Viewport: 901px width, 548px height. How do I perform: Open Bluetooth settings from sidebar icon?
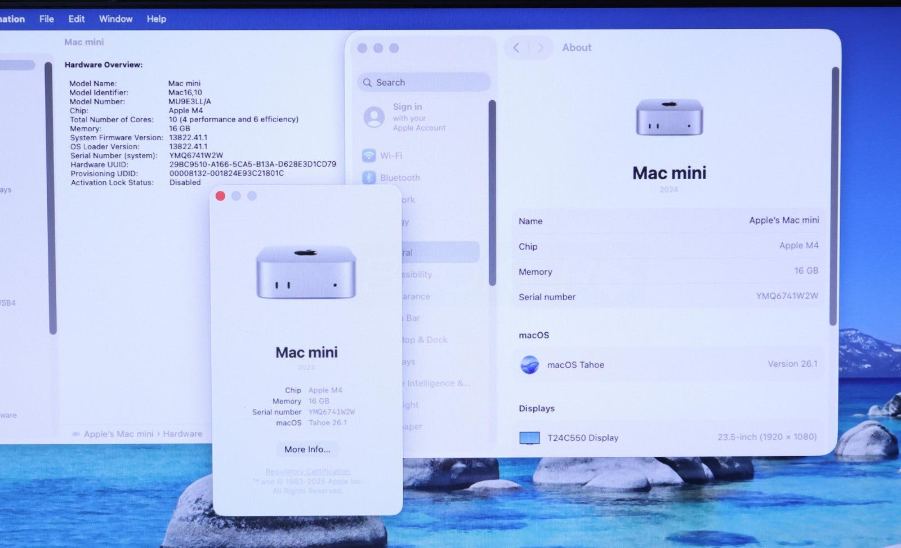tap(369, 177)
